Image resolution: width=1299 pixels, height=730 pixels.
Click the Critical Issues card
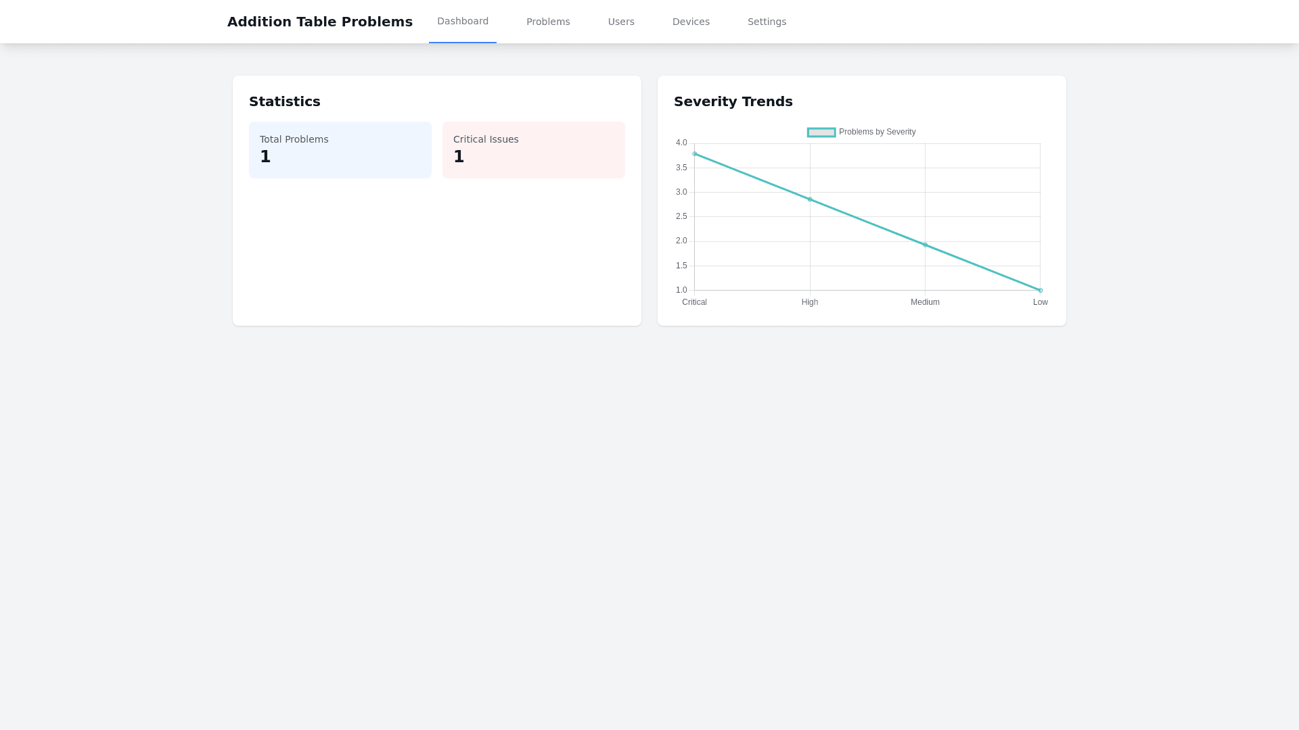533,150
